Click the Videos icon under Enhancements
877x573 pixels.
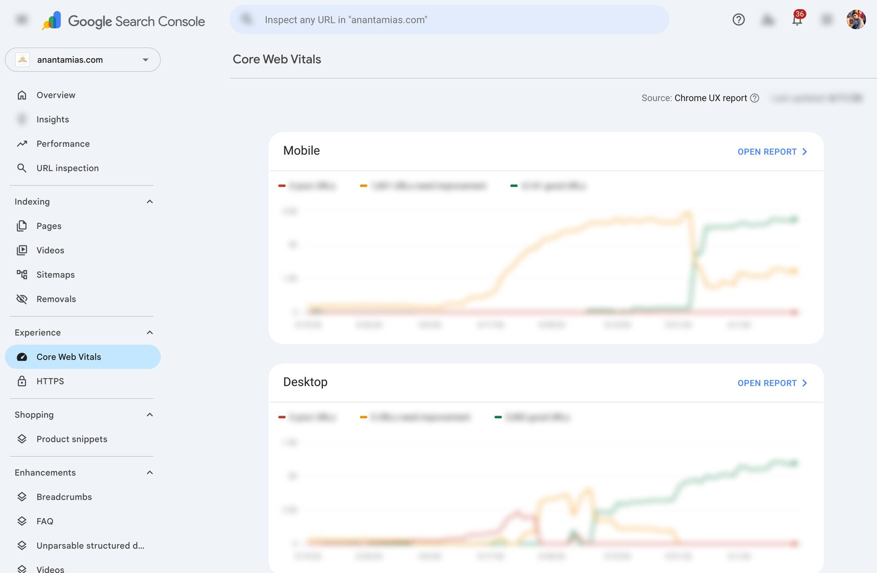coord(22,569)
